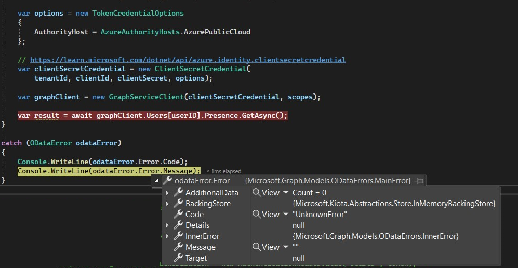
Task: Expand the AdditionalData property row
Action: tap(167, 193)
